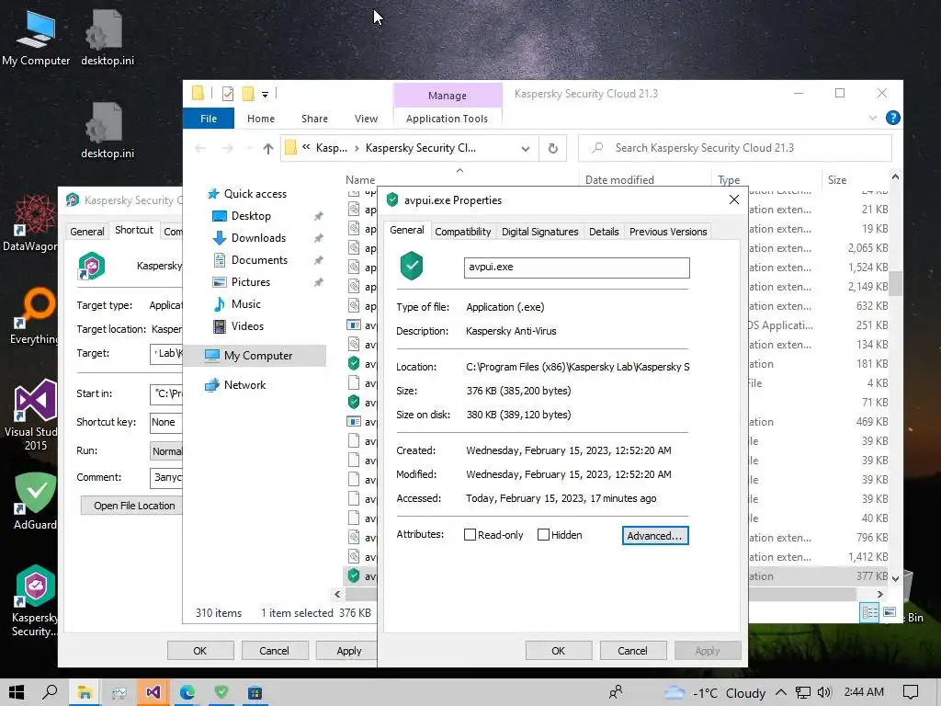Screen dimensions: 941x706
Task: Click Cancel in Kaspersky shortcut properties
Action: coord(274,651)
